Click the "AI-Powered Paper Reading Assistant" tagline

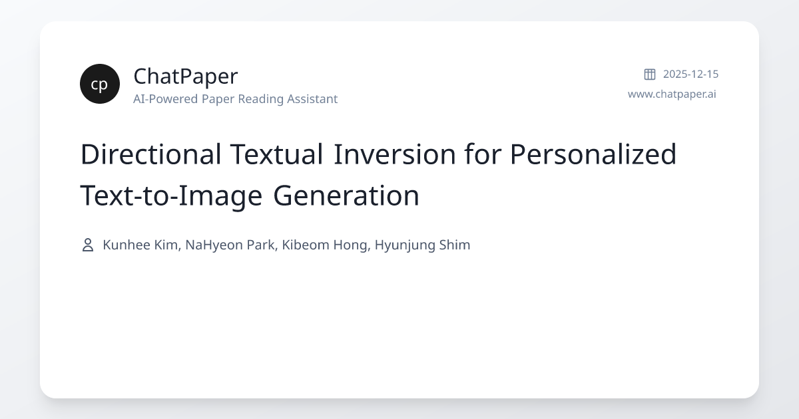click(235, 99)
